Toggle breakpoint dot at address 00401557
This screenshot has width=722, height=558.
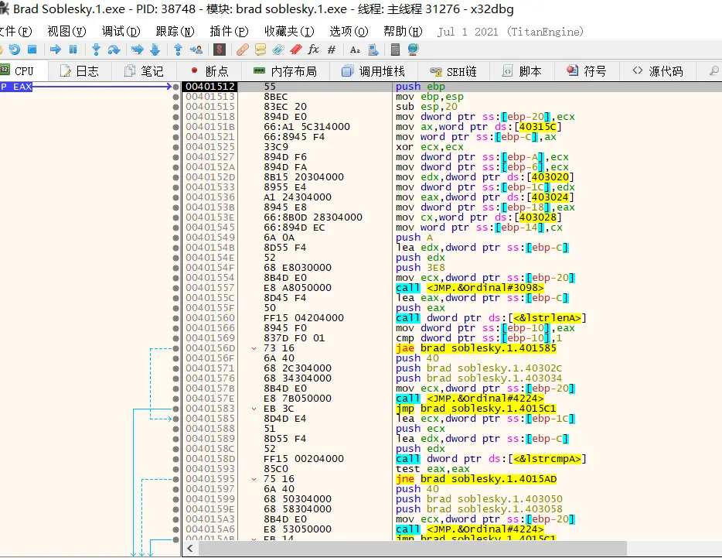pos(176,288)
